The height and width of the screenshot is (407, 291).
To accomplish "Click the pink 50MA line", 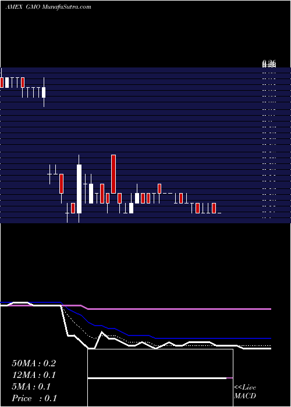I will tap(179, 309).
